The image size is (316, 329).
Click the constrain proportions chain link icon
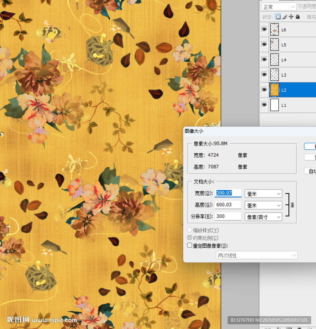292,205
